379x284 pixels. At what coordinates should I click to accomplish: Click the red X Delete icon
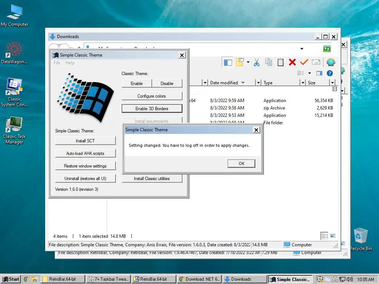point(292,62)
